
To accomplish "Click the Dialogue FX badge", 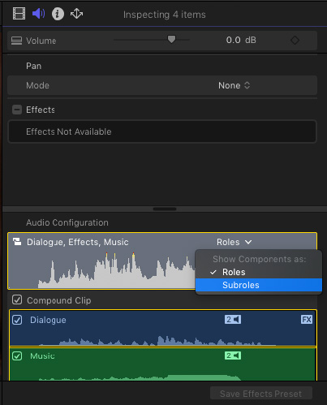I will pyautogui.click(x=307, y=320).
